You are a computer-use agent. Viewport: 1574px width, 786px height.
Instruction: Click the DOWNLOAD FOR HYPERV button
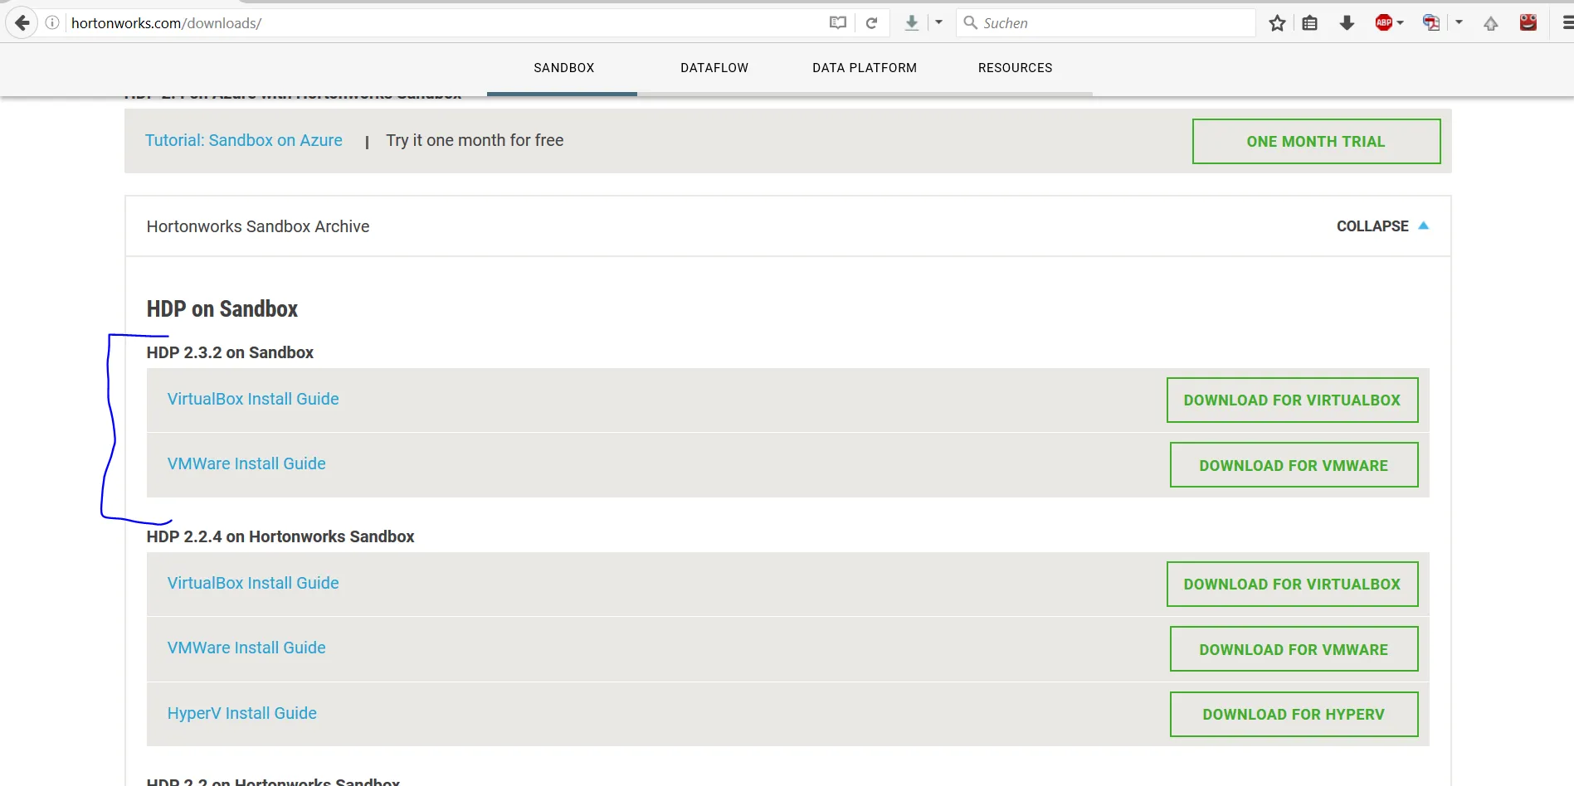(x=1294, y=715)
